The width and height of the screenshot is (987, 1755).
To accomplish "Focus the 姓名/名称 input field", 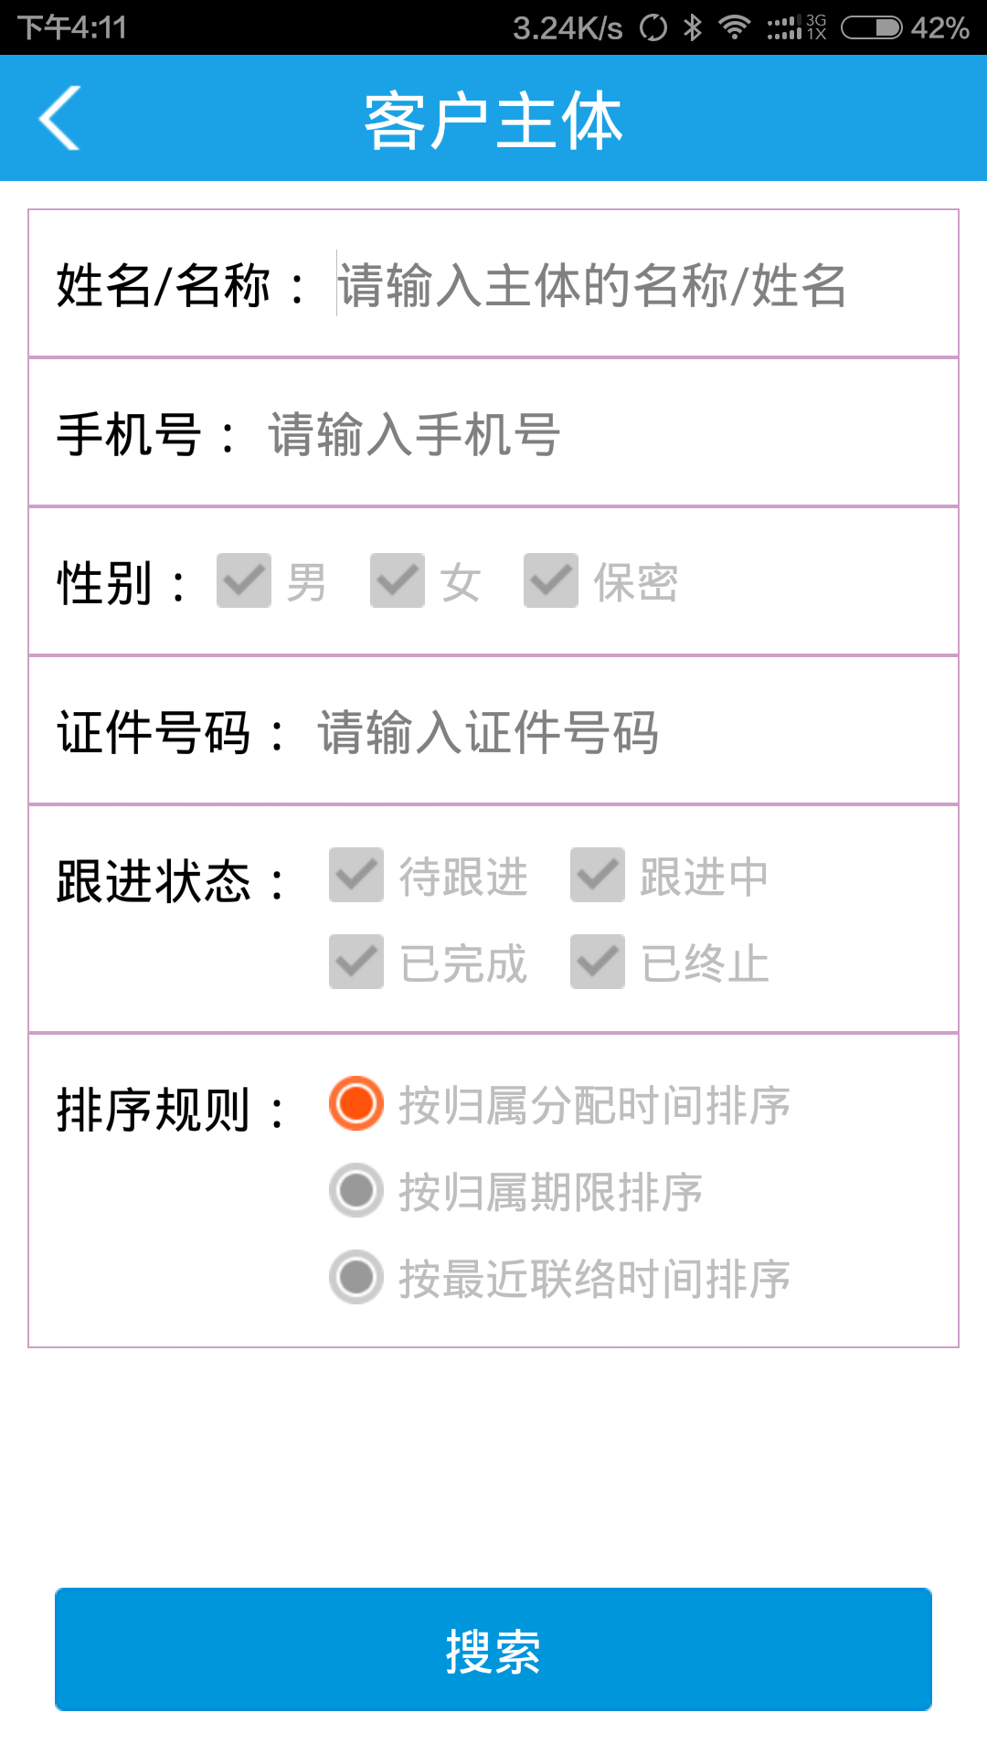I will point(631,285).
